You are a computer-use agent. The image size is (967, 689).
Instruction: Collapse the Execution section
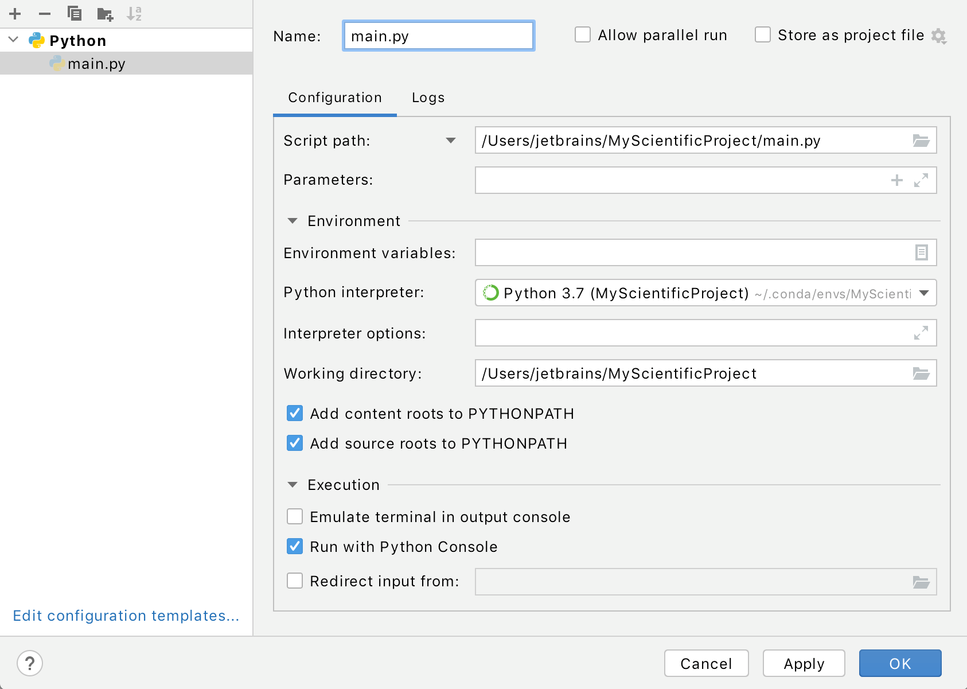293,485
